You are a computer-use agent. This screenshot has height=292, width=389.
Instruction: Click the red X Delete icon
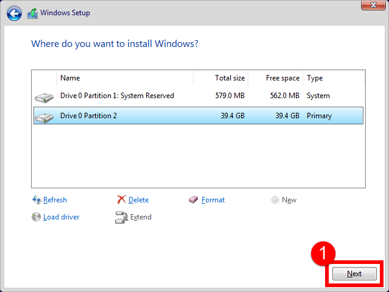[x=121, y=199]
